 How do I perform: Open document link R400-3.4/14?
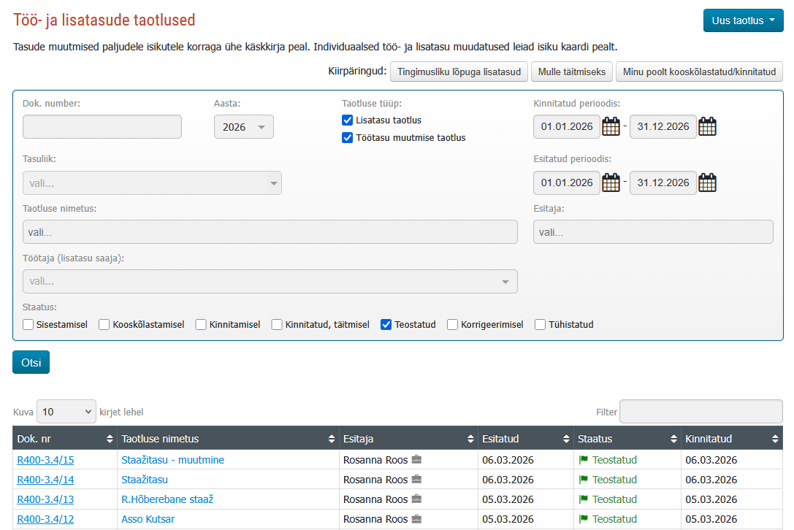click(45, 480)
